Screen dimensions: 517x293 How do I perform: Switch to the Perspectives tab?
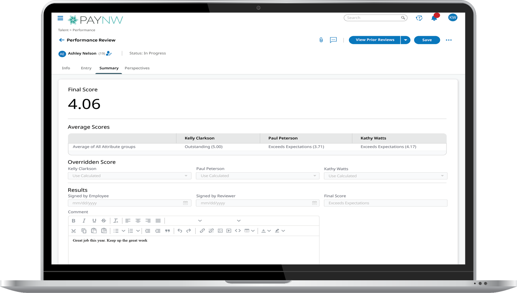point(137,68)
